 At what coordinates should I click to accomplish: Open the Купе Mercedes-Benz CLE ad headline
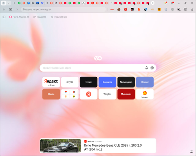pyautogui.click(x=113, y=147)
